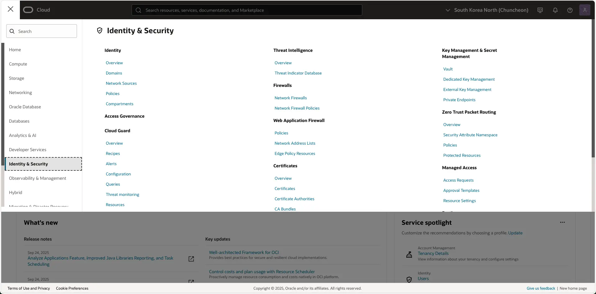Select Databases in the navigation menu
Viewport: 596px width, 294px height.
[19, 121]
